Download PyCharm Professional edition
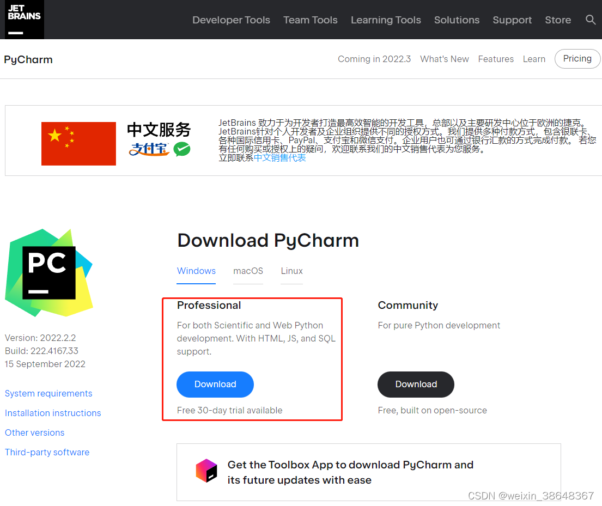Image resolution: width=602 pixels, height=506 pixels. point(215,385)
